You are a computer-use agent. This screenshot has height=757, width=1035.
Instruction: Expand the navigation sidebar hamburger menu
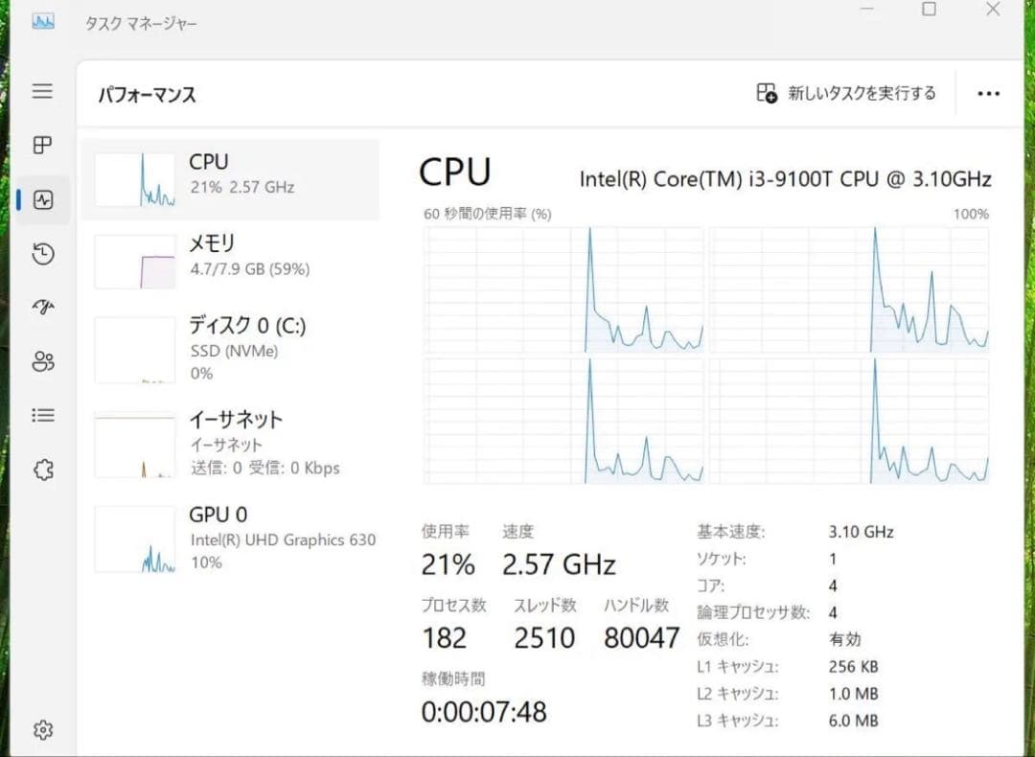(x=41, y=91)
